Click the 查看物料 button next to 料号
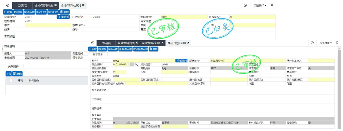Image resolution: width=343 pixels, height=131 pixels. point(181,60)
